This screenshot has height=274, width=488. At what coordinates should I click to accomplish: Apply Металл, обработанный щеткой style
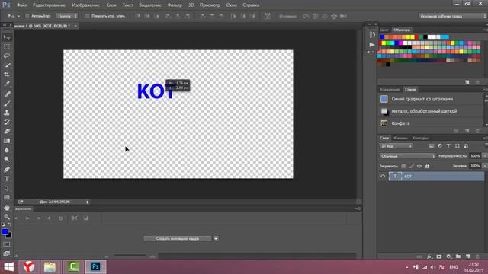[430, 111]
